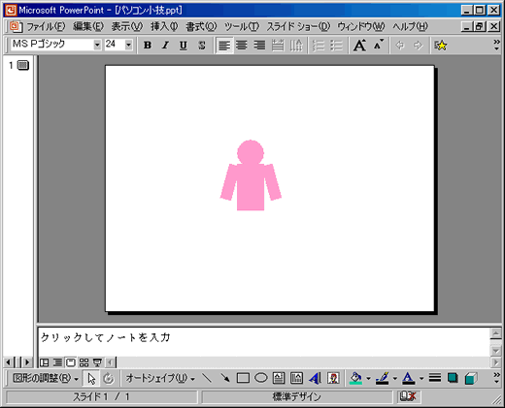Open font color dropdown arrow

tap(421, 378)
